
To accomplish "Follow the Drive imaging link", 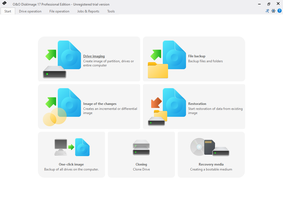I will click(94, 56).
